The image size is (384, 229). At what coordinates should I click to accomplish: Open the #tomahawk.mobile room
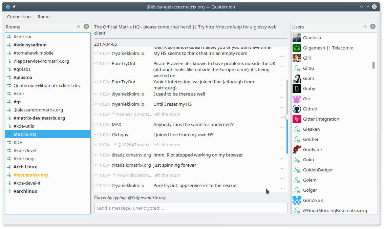(x=48, y=53)
